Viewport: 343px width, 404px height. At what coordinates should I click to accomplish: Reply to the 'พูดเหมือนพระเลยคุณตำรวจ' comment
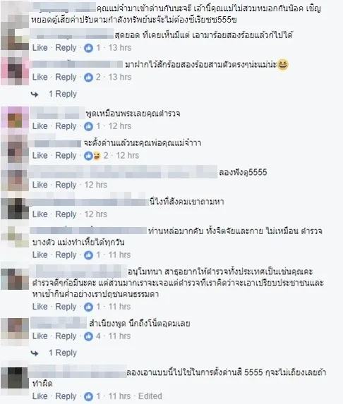tap(66, 126)
